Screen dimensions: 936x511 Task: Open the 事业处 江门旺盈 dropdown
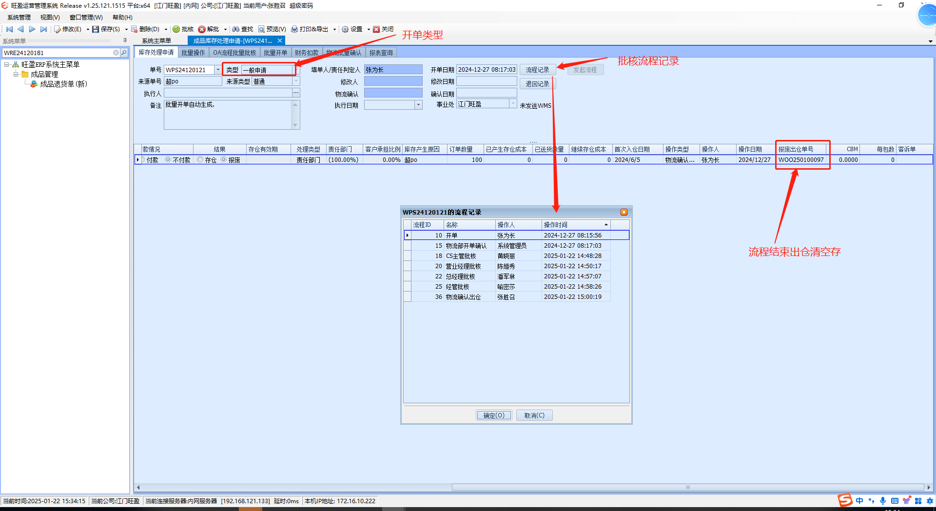coord(513,103)
